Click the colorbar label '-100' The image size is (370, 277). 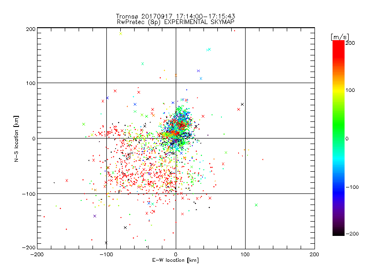[x=352, y=187]
